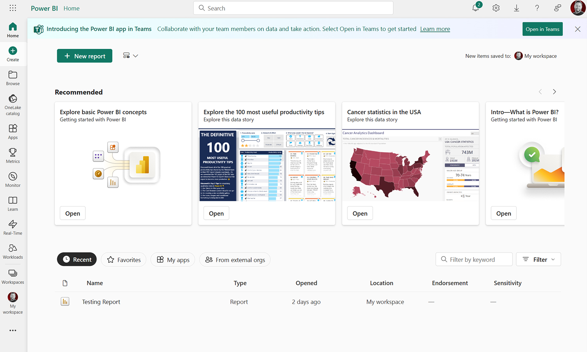Click the New report button

click(85, 56)
